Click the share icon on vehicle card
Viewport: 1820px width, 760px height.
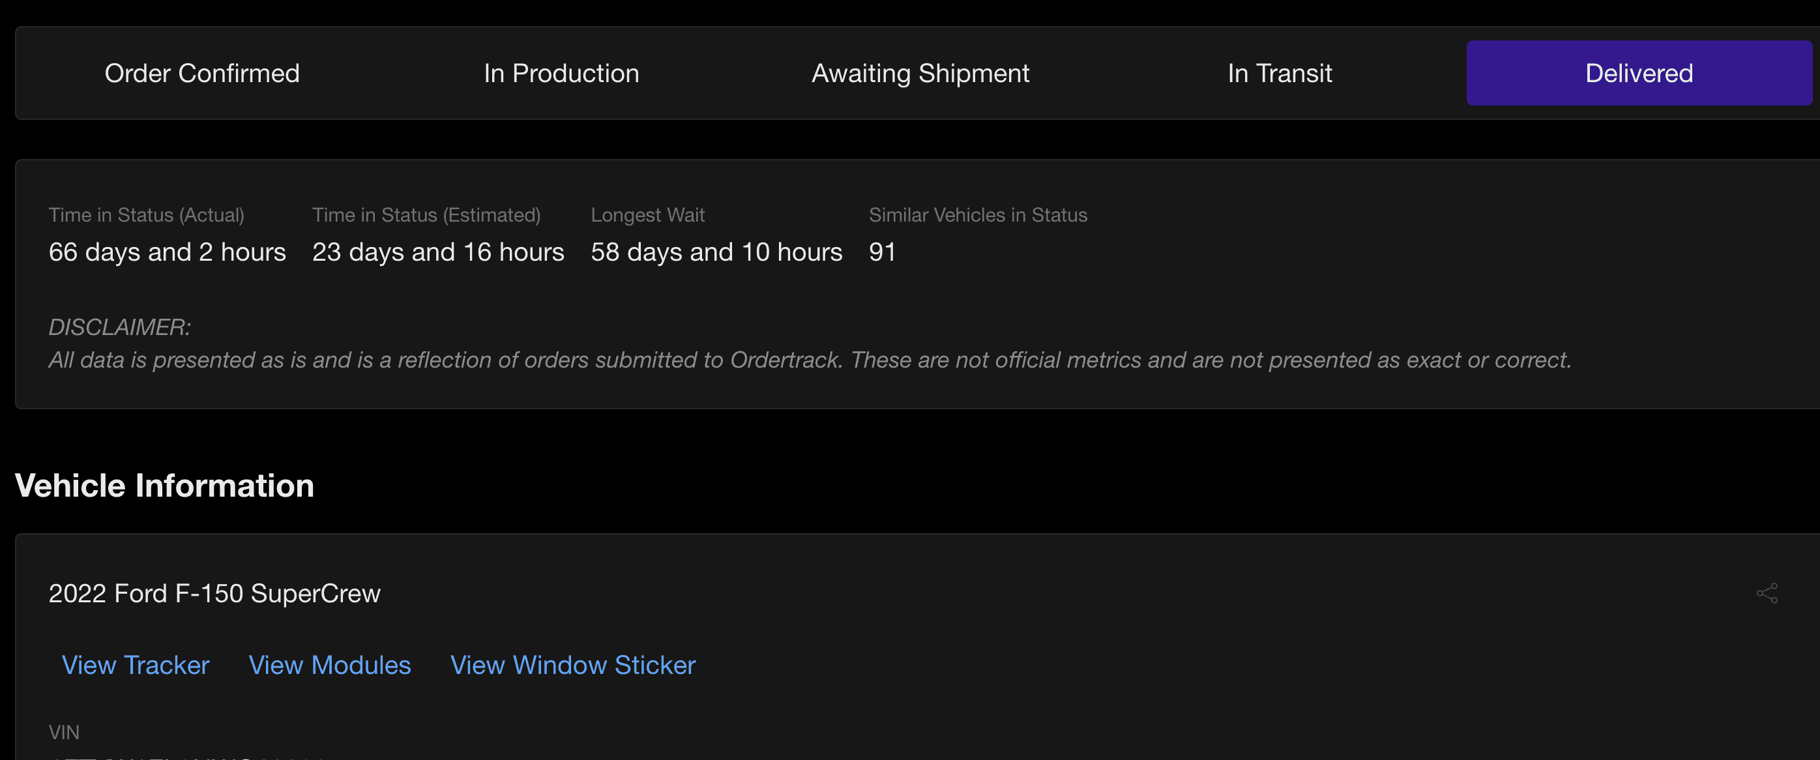pyautogui.click(x=1767, y=592)
